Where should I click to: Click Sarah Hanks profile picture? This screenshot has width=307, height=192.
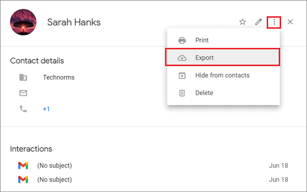[x=24, y=22]
